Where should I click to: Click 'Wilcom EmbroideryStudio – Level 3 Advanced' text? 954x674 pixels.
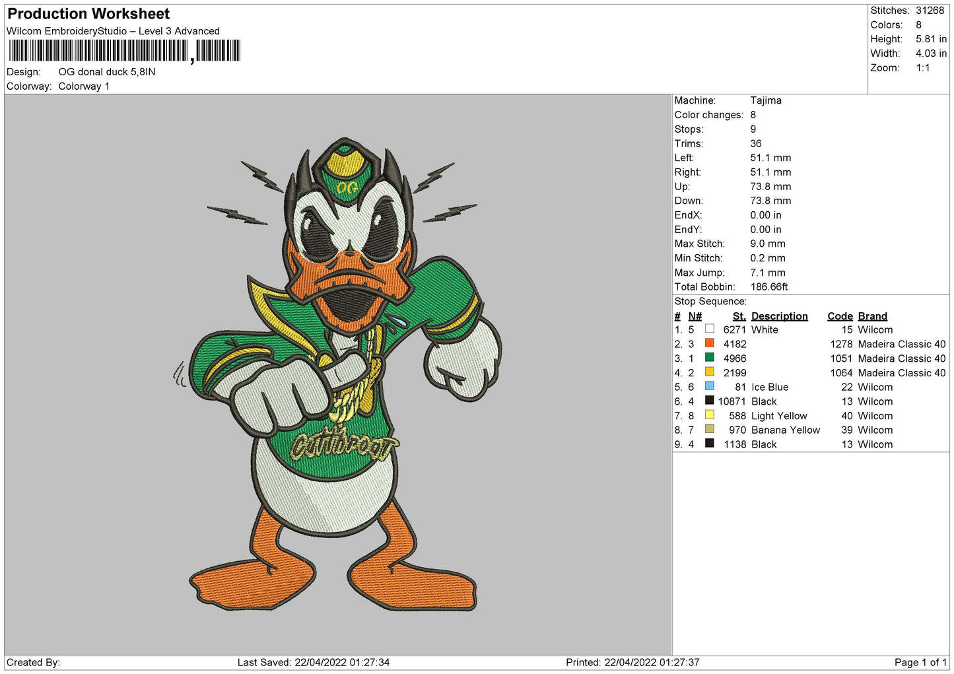point(113,31)
